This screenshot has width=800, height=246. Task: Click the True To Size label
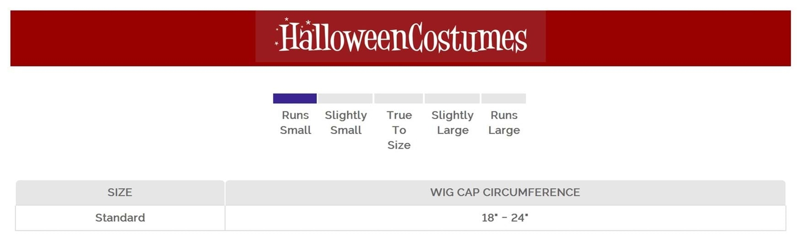tap(399, 130)
